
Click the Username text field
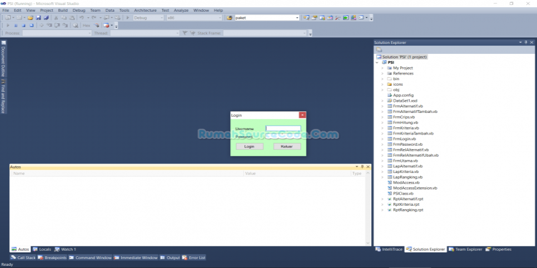283,128
